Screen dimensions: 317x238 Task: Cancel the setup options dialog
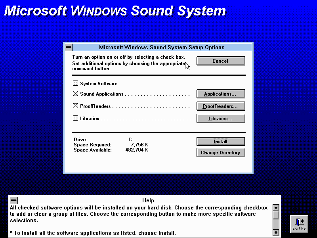tap(221, 61)
